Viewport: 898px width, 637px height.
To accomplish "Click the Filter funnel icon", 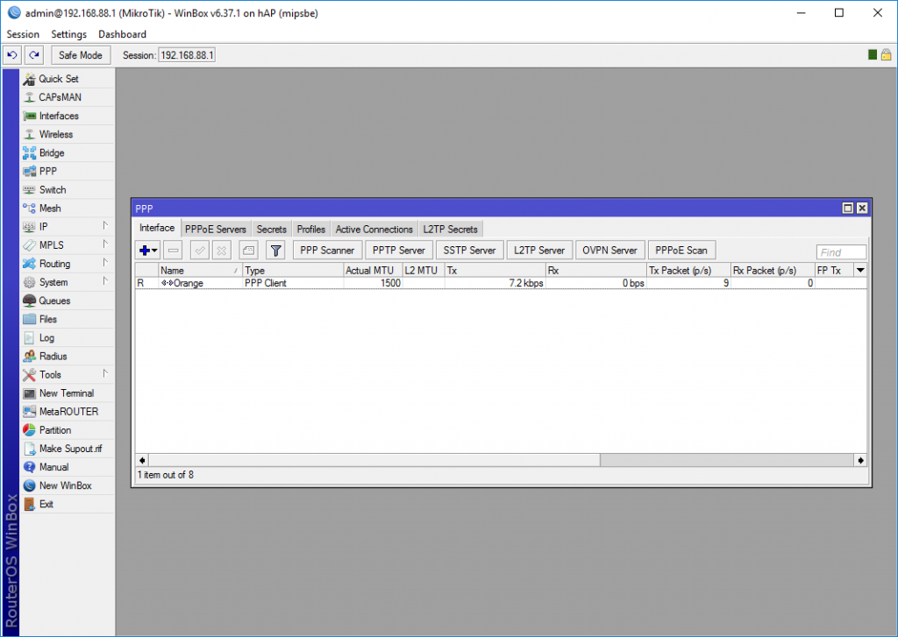I will point(275,251).
